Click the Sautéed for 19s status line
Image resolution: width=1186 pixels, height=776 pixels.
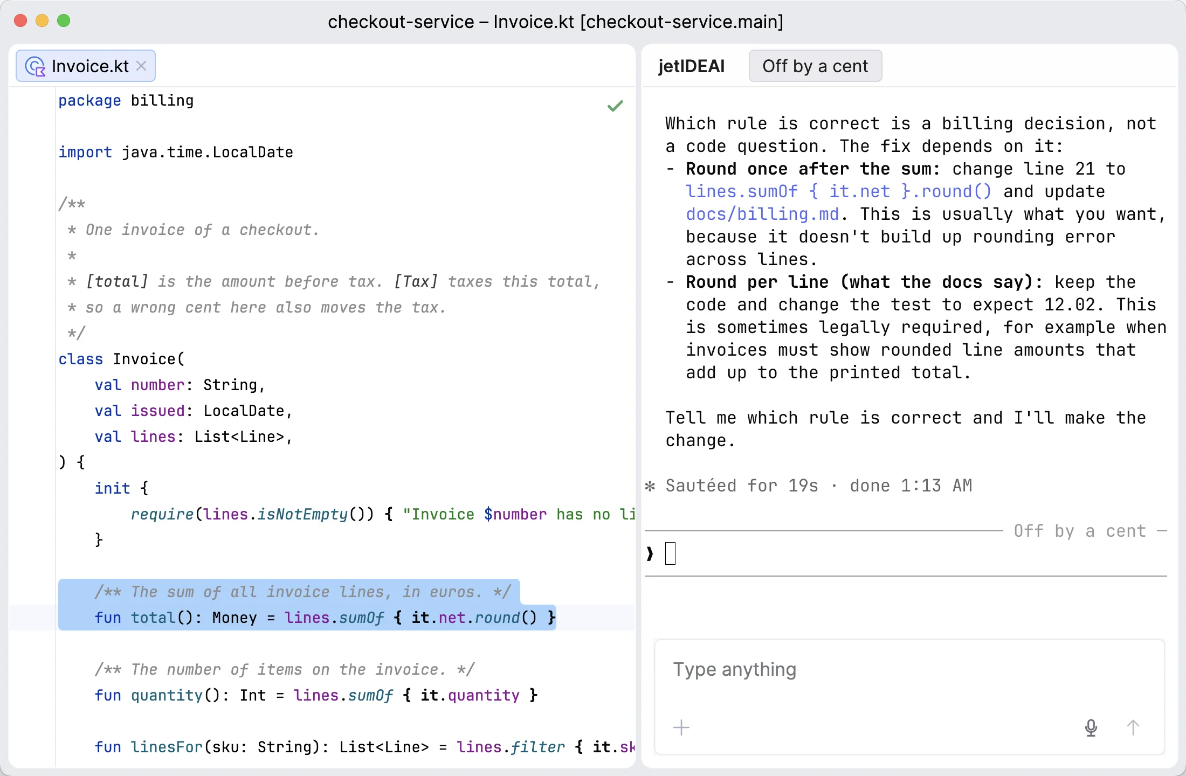(x=818, y=486)
